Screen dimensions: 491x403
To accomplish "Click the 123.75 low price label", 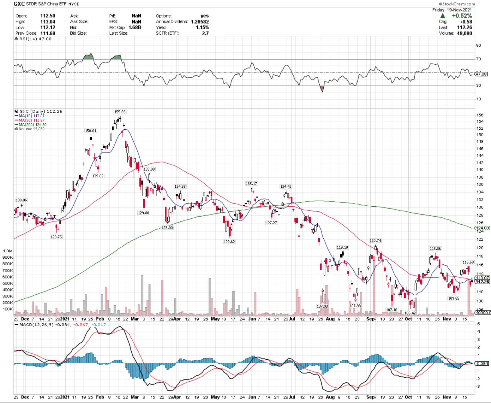I will point(56,237).
